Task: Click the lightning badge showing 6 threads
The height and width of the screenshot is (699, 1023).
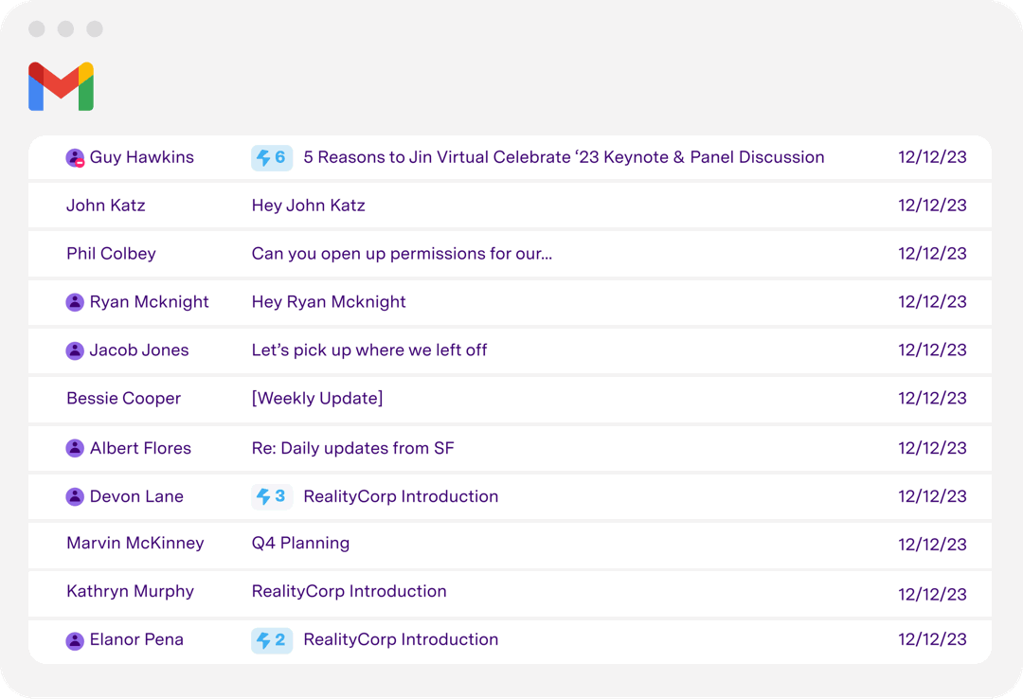Action: point(271,157)
